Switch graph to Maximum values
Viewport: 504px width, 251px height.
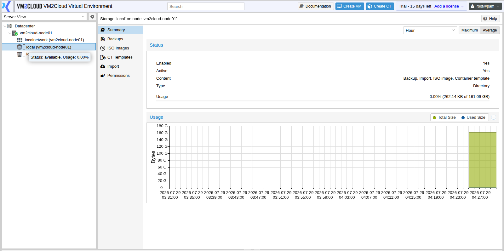point(469,30)
